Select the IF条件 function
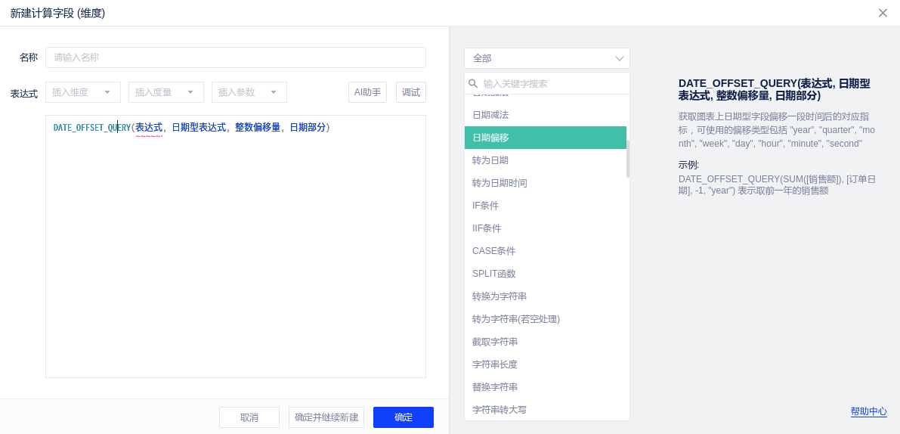Viewport: 900px width, 434px height. (486, 206)
